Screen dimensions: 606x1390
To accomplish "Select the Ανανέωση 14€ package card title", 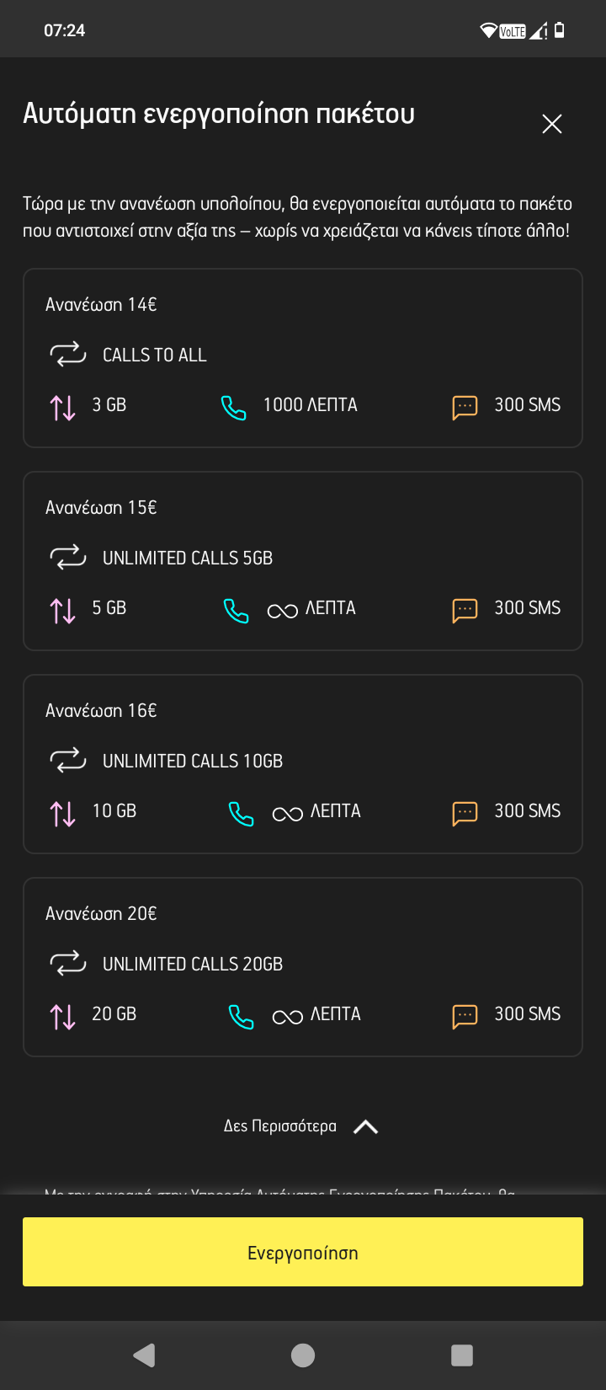I will pos(101,304).
